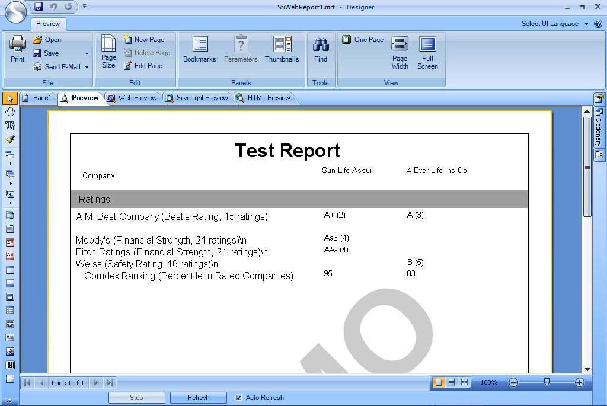Expand the Send E-Mail dropdown arrow

point(87,67)
